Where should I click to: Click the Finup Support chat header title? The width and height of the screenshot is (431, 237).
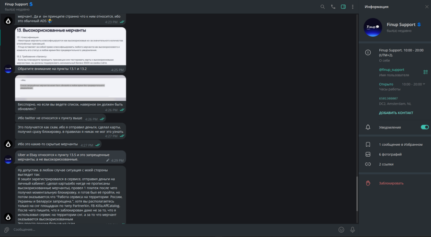(x=16, y=4)
